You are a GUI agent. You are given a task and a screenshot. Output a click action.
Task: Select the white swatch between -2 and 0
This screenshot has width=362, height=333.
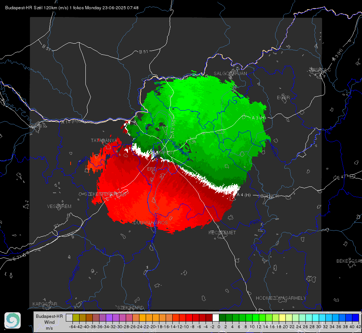pyautogui.click(x=216, y=318)
